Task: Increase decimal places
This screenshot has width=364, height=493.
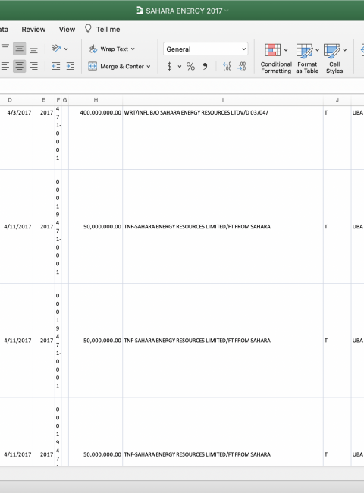Action: pyautogui.click(x=227, y=66)
